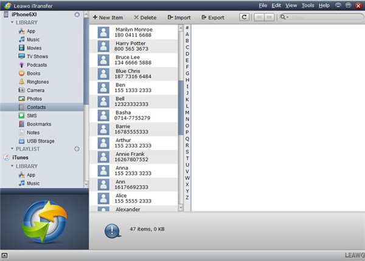Jump to letter M in alphabet index
This screenshot has height=261, width=365.
click(187, 113)
